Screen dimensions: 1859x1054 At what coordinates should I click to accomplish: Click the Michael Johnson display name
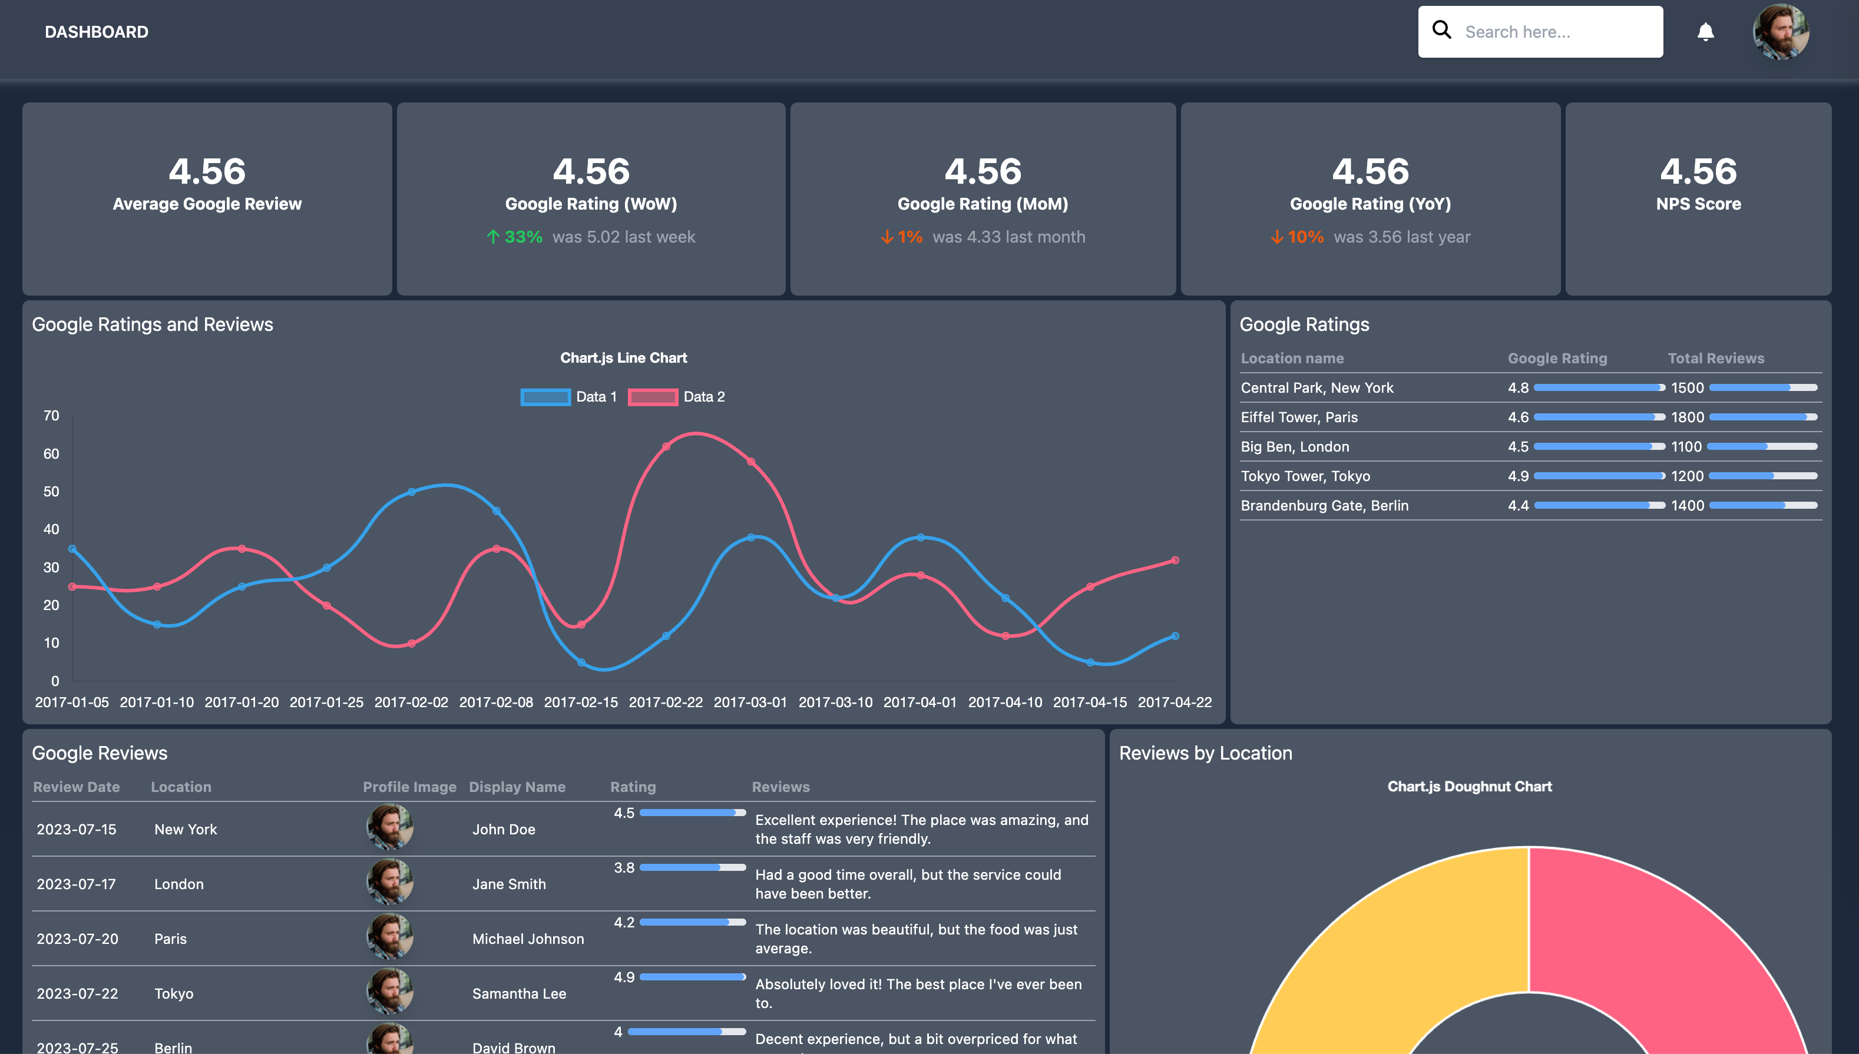click(x=528, y=938)
